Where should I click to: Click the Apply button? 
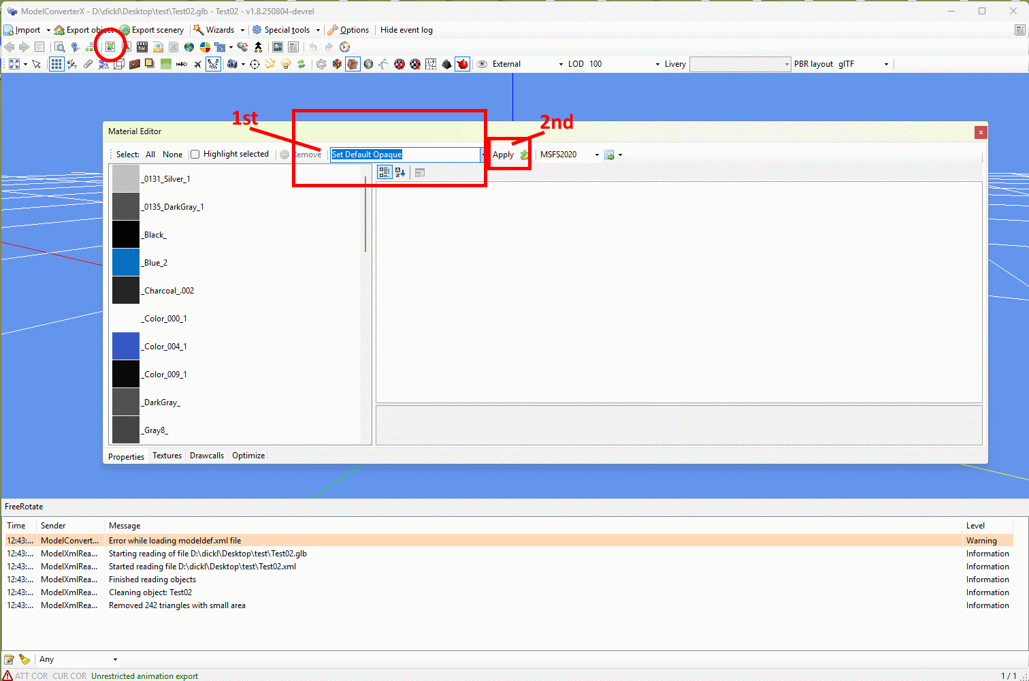coord(503,155)
